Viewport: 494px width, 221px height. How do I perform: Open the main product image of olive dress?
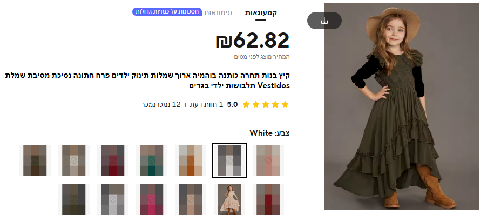click(402, 106)
